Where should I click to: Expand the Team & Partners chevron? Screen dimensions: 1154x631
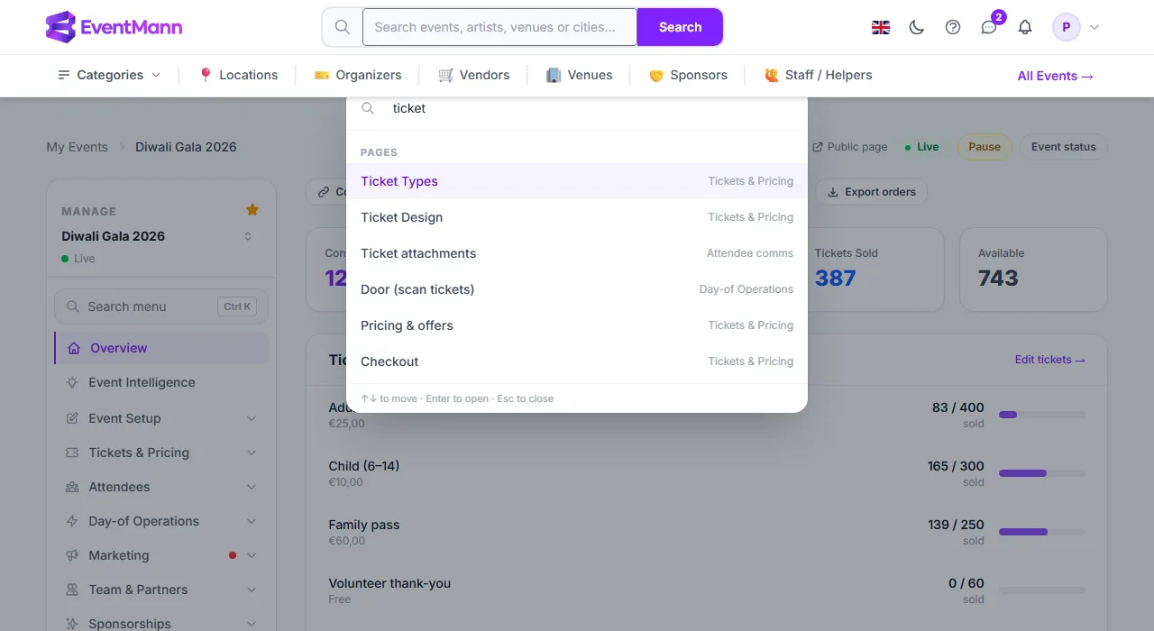(252, 590)
